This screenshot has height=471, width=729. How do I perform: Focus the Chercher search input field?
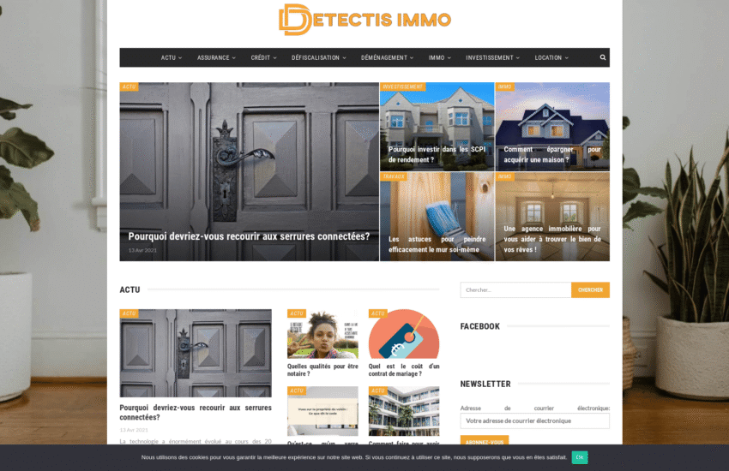tap(515, 290)
